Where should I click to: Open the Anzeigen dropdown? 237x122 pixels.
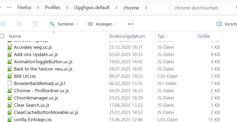point(102,24)
